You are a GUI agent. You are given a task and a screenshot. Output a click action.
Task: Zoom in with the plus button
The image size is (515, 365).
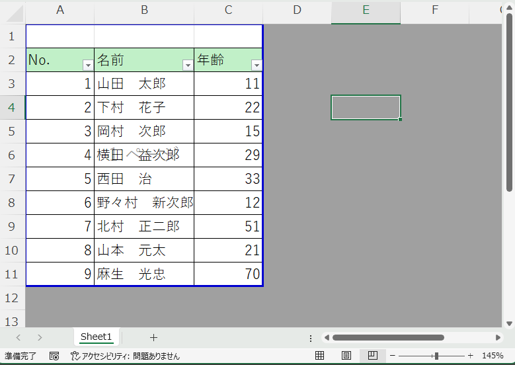[x=470, y=356]
